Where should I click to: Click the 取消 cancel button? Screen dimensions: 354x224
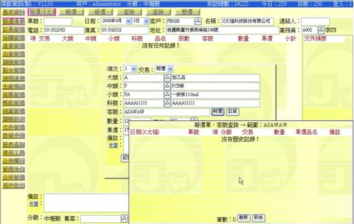pyautogui.click(x=258, y=218)
